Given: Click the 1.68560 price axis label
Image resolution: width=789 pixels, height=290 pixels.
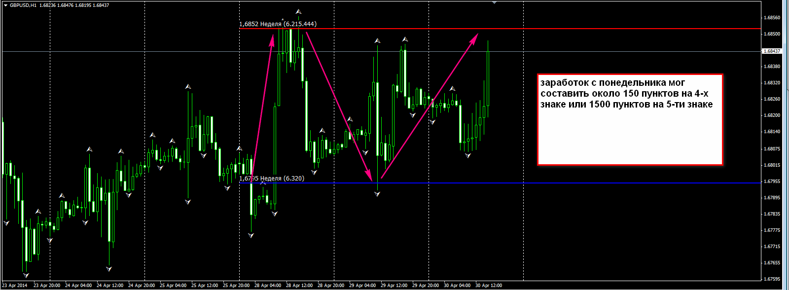Looking at the screenshot, I should (x=772, y=18).
